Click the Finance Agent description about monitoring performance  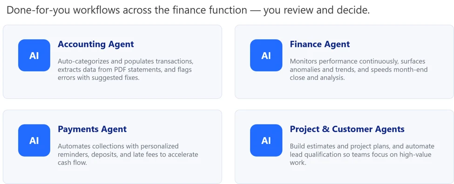(359, 70)
